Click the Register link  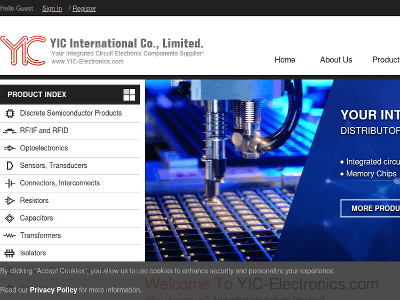point(84,9)
